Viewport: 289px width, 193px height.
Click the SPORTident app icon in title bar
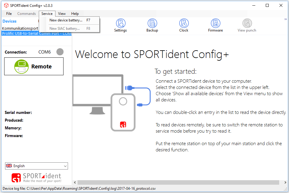click(6, 6)
